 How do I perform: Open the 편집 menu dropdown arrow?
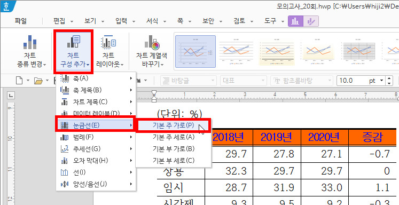click(x=72, y=21)
